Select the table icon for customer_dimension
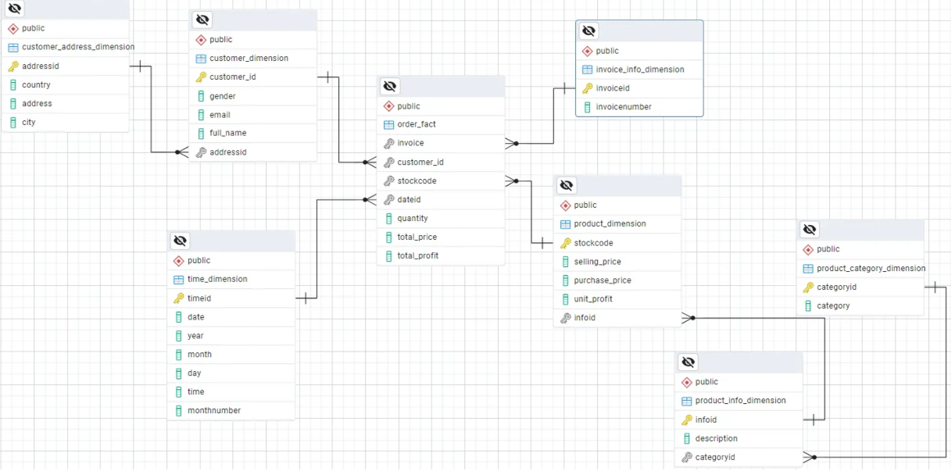Viewport: 951px width, 471px height. [x=202, y=58]
